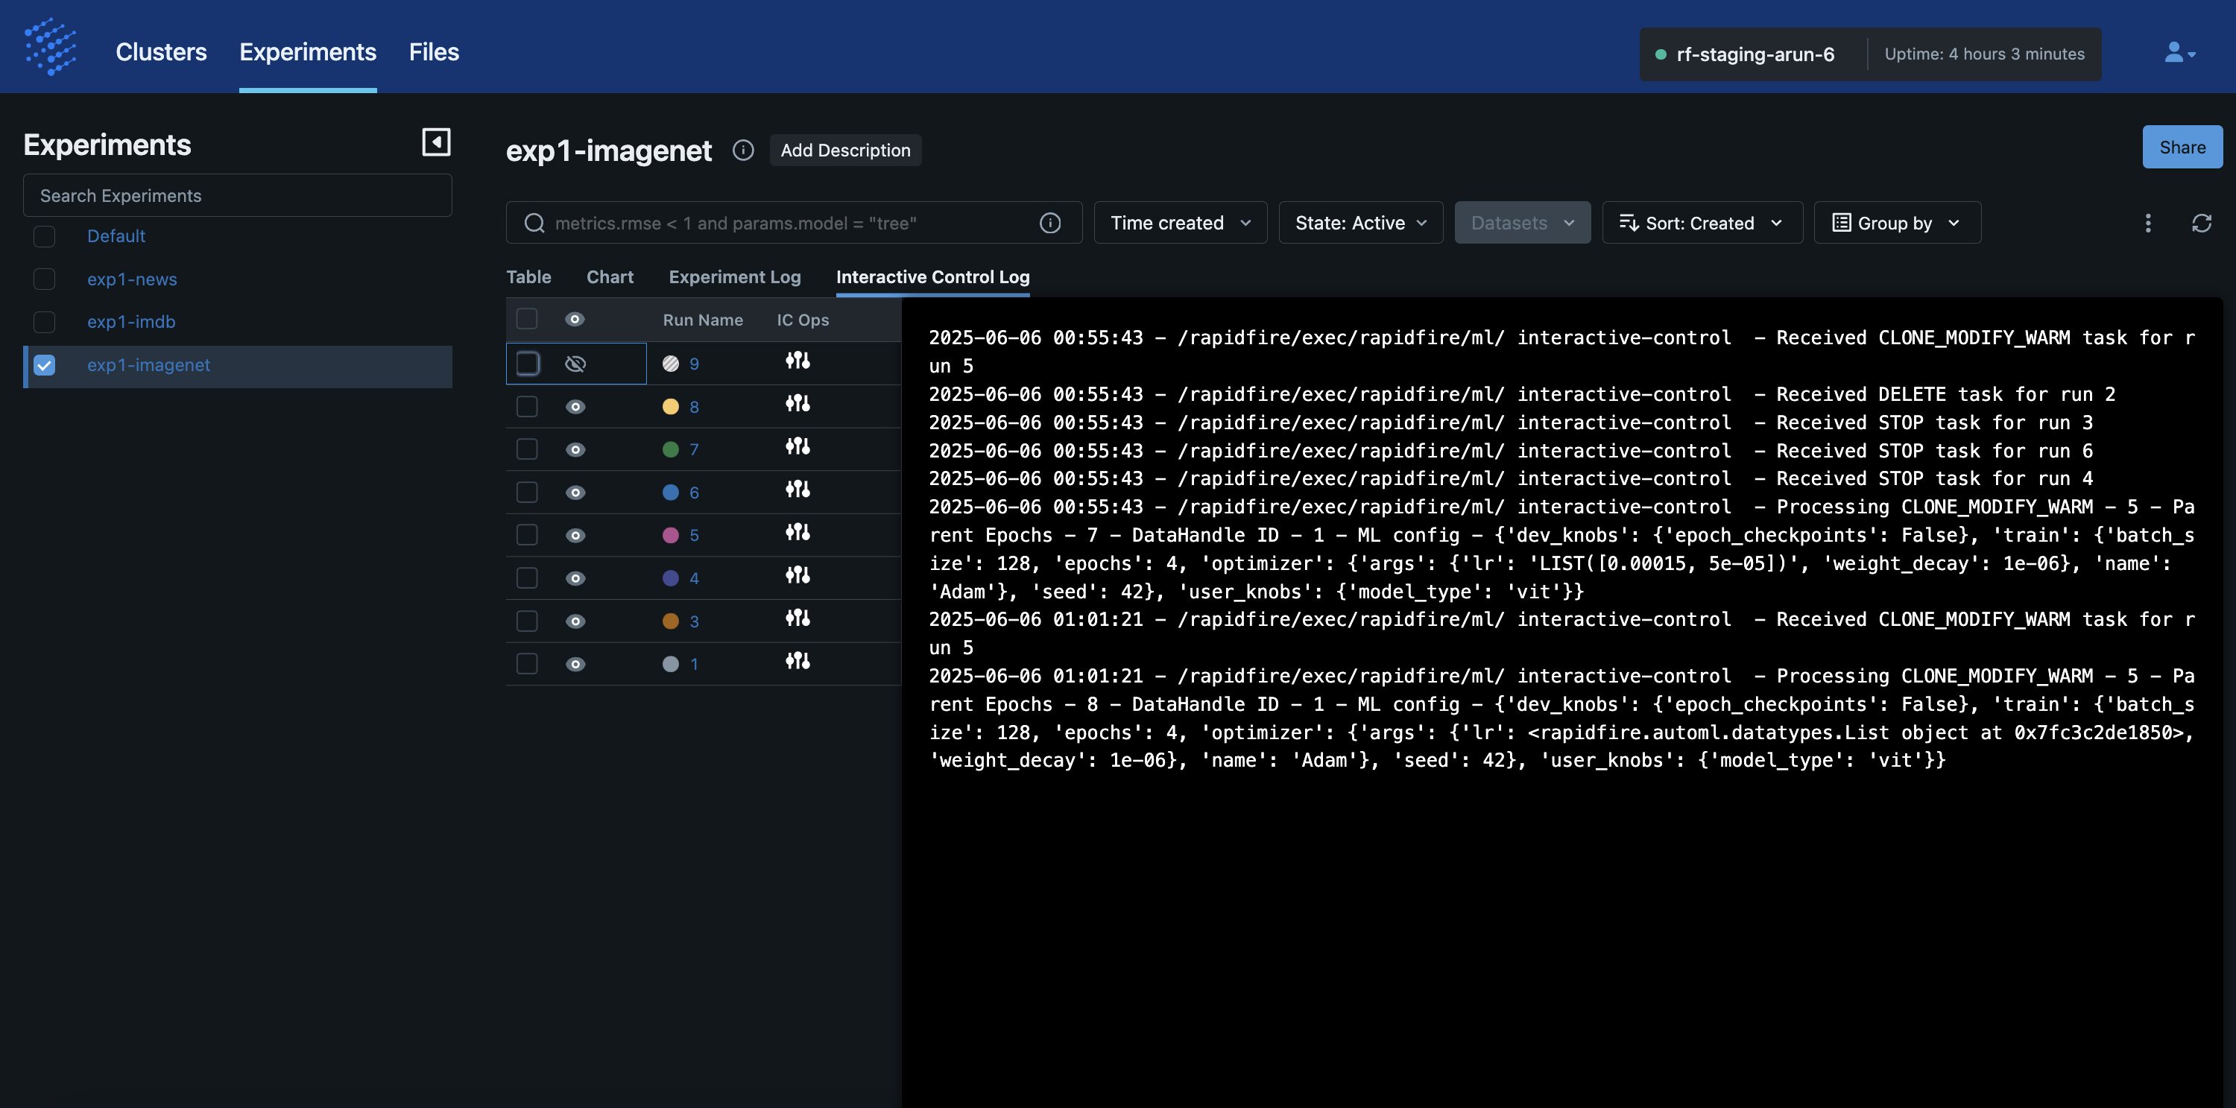Click the Share button
This screenshot has width=2236, height=1108.
pos(2182,148)
